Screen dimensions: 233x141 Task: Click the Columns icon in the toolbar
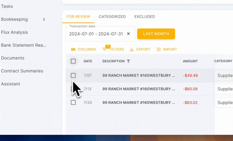pos(73,49)
